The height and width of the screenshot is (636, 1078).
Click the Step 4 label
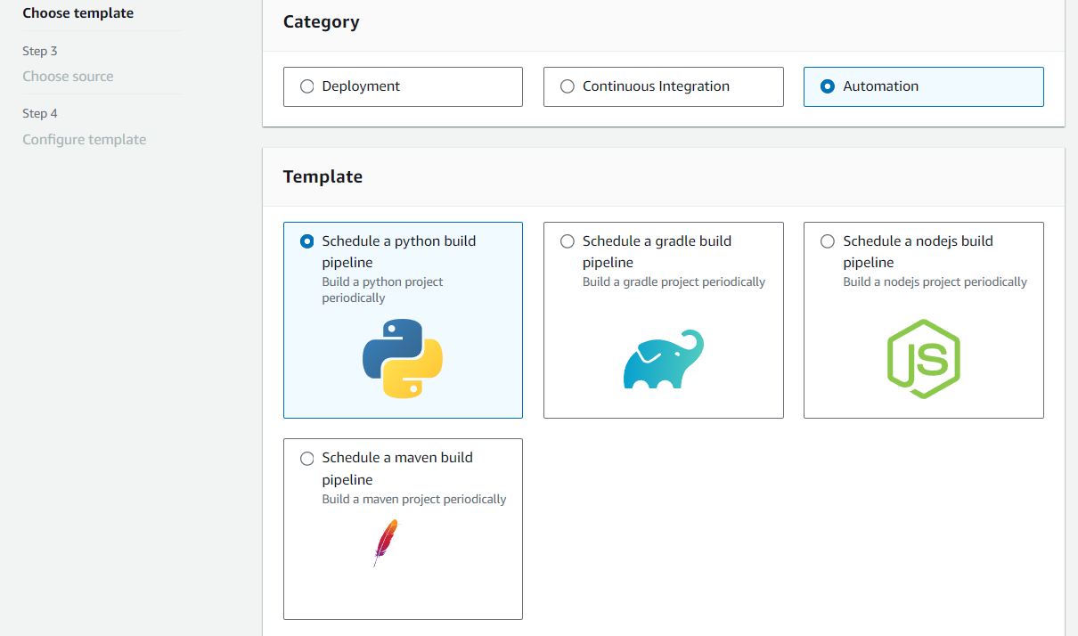pos(40,113)
